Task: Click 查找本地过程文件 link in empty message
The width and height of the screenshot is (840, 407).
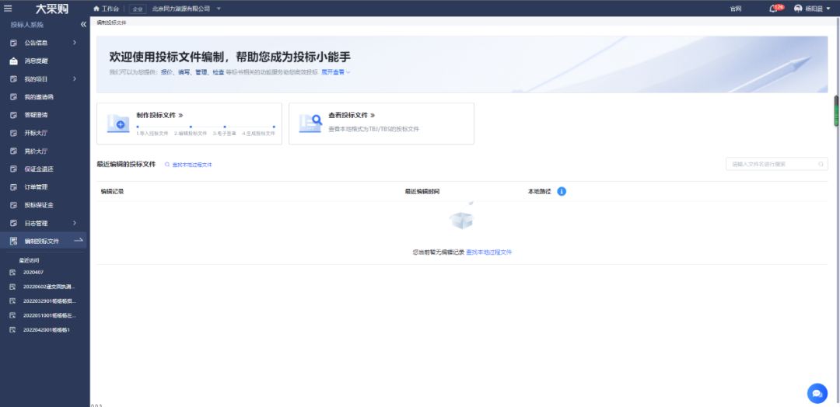Action: [489, 252]
